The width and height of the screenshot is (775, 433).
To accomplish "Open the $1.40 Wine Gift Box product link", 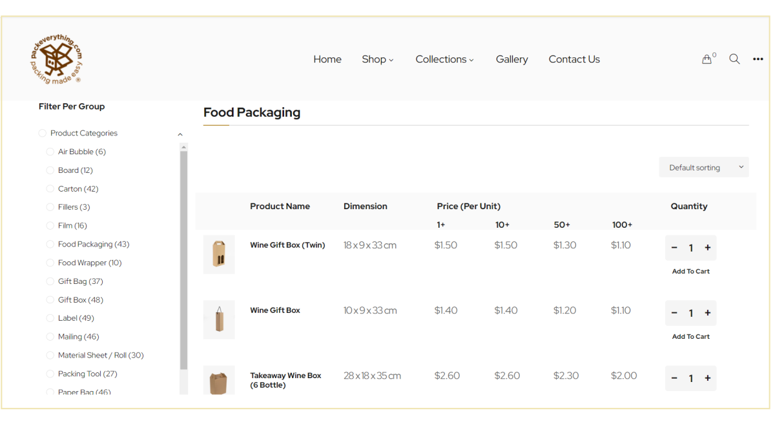I will pos(275,310).
